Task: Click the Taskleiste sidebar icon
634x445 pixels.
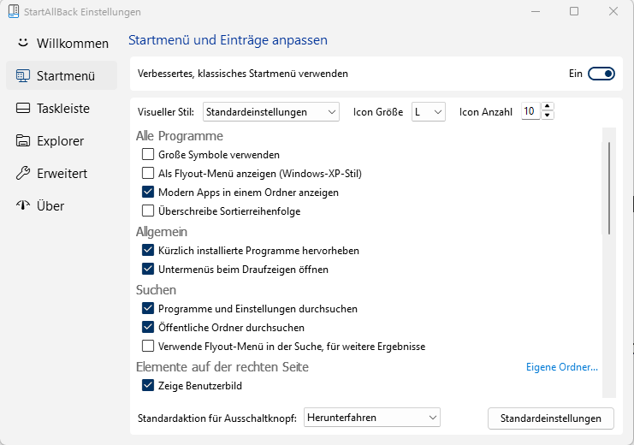Action: 23,109
